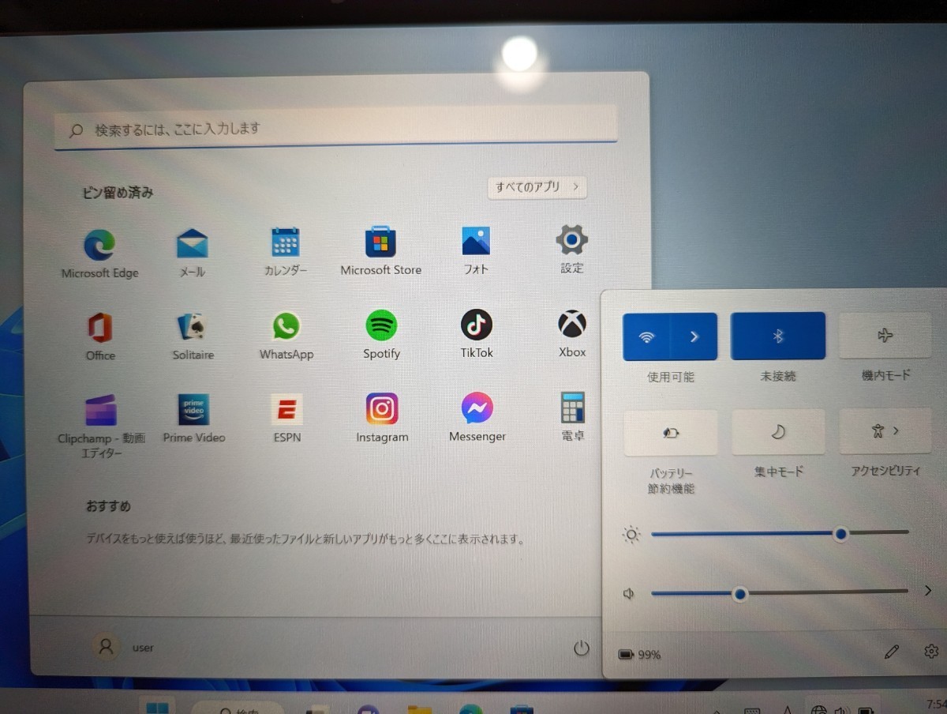Open the カレンダー (Calendar) app
The width and height of the screenshot is (947, 714).
pos(285,253)
